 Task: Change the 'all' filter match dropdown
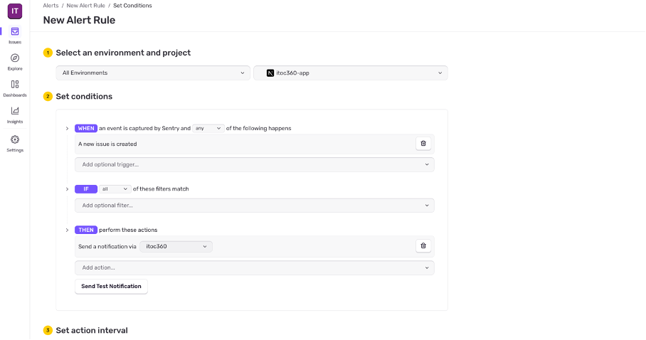click(x=115, y=189)
